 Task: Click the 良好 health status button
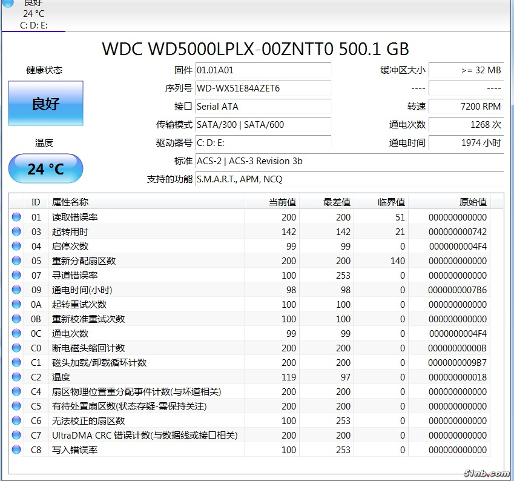[45, 104]
